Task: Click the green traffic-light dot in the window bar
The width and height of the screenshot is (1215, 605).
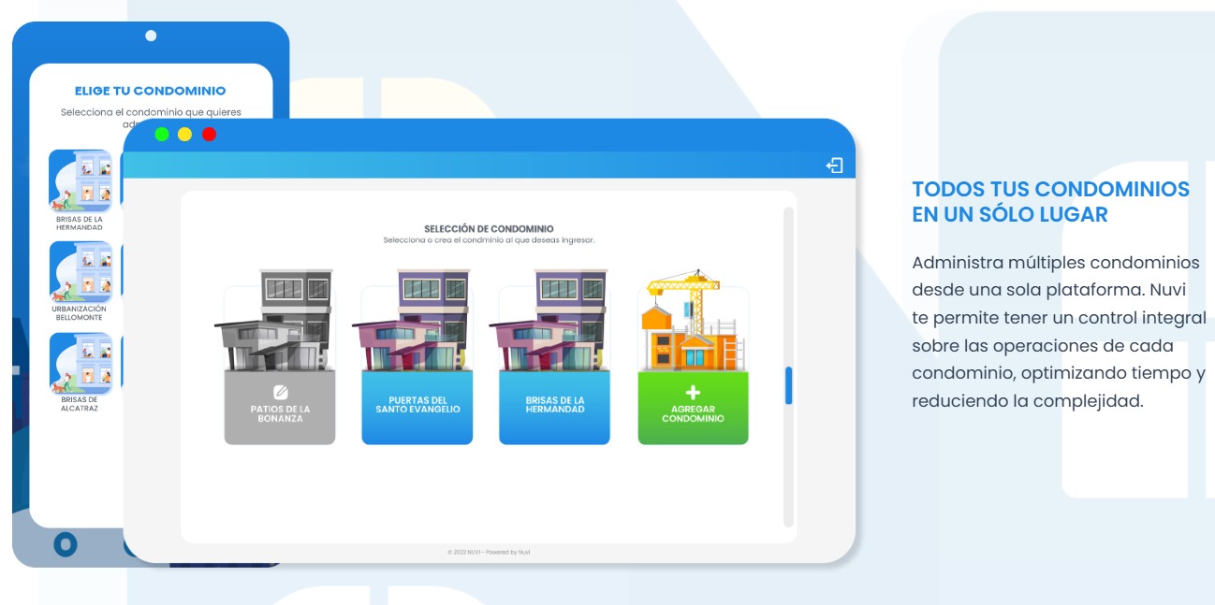Action: (162, 134)
